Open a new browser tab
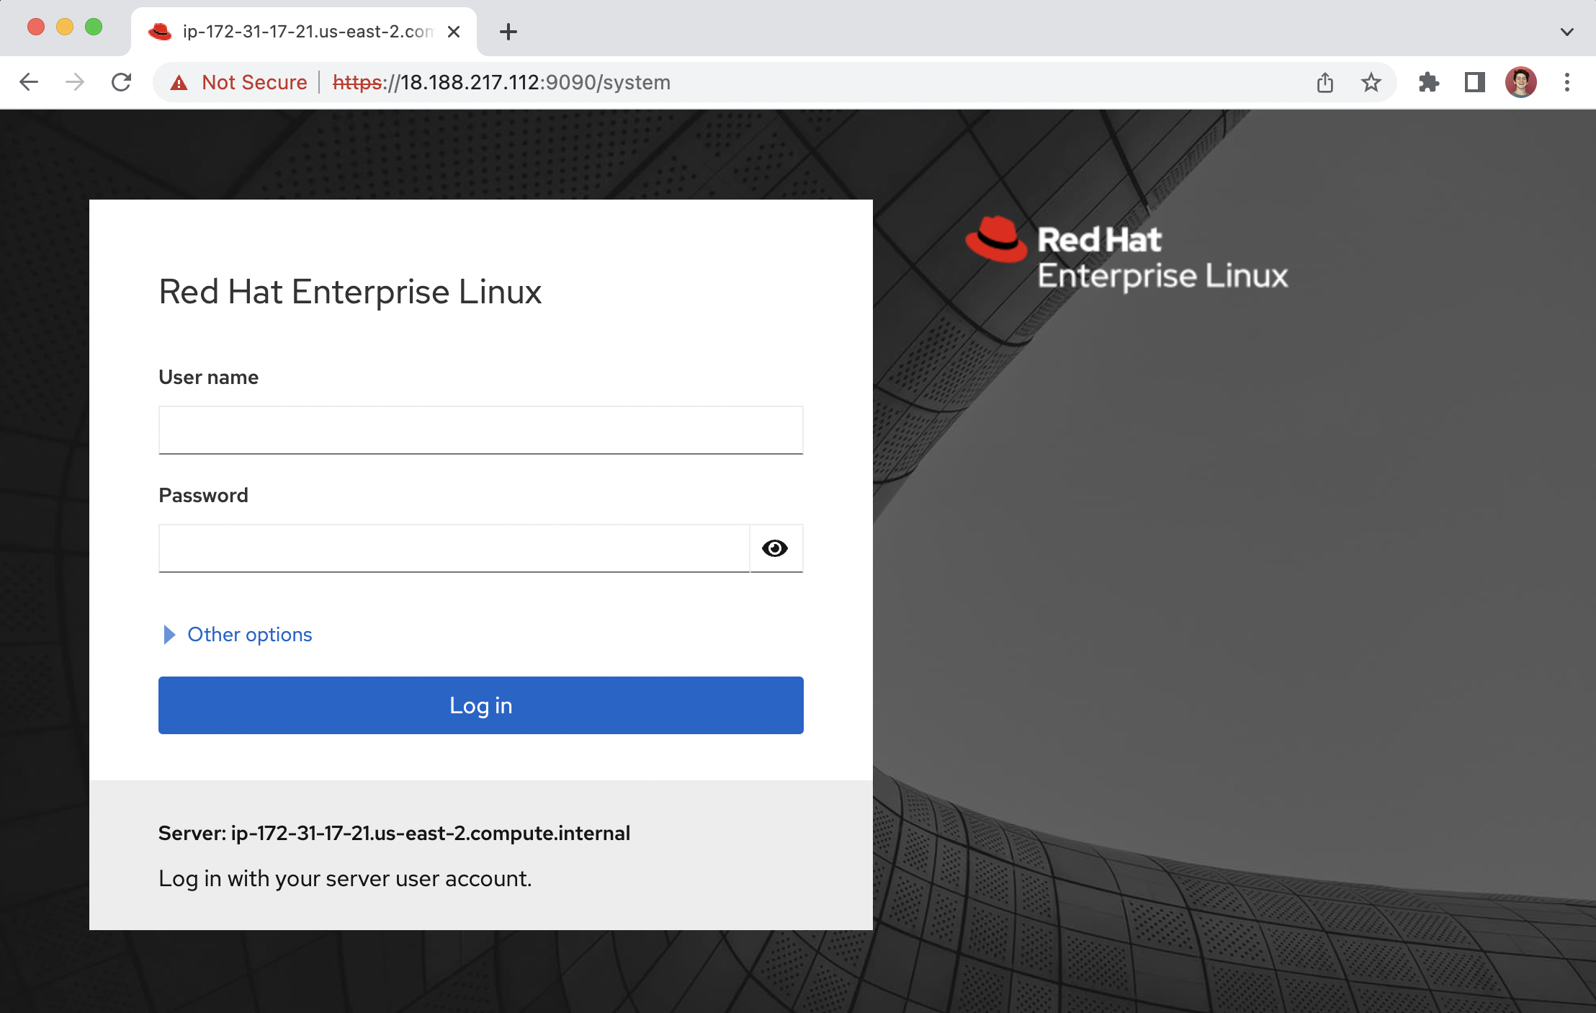The width and height of the screenshot is (1596, 1013). click(508, 32)
